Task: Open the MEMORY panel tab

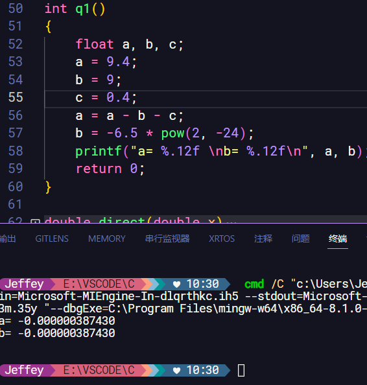Action: (106, 239)
